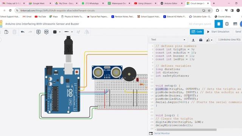
Task: Open the browser extensions puzzle icon
Action: point(217,11)
